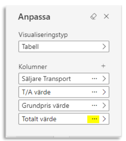
Task: Close the Anpassa panel
Action: tap(106, 16)
